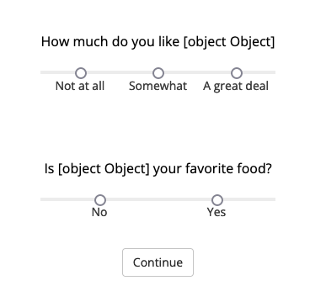Click track segment right of "A great deal" circle
The height and width of the screenshot is (307, 310).
click(x=259, y=72)
